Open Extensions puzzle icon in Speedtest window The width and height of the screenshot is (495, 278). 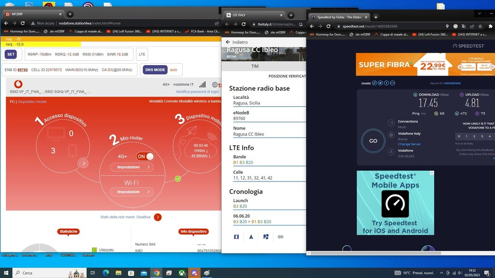click(490, 27)
